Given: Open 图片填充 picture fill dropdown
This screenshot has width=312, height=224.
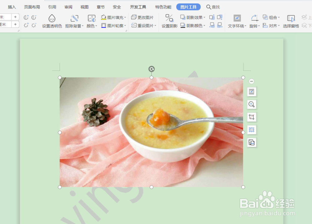Looking at the screenshot, I should [114, 17].
